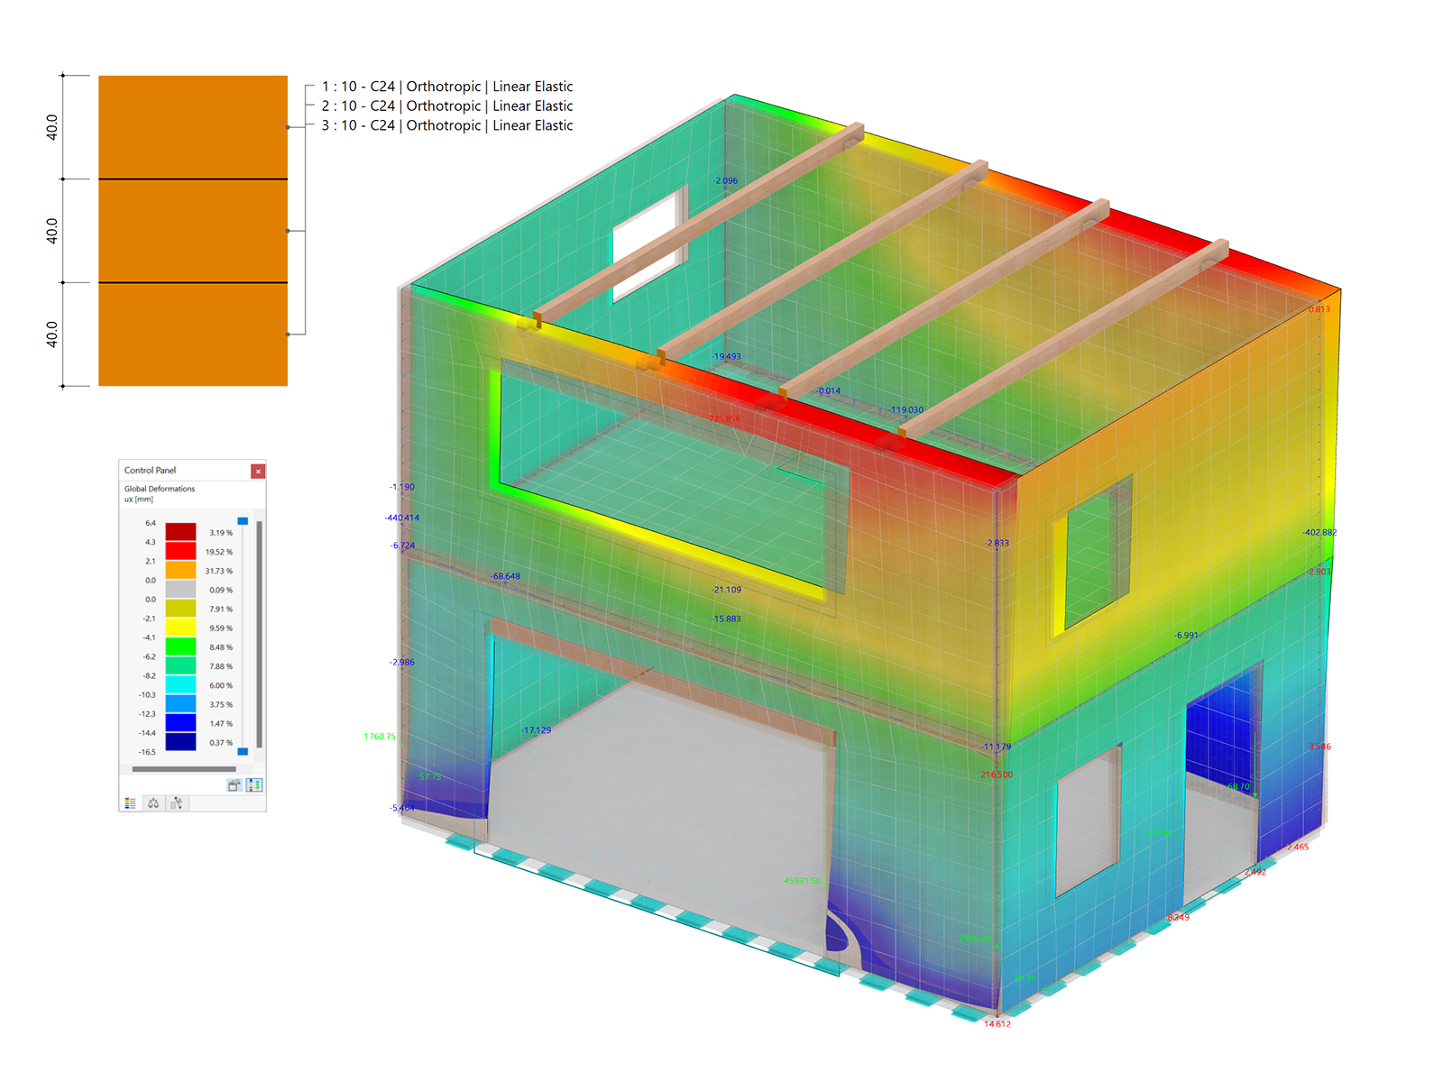The width and height of the screenshot is (1443, 1082).
Task: Select the color scale legend tab icon
Action: pos(130,802)
